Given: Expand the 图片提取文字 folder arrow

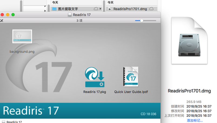Looking at the screenshot, I should tap(101, 9).
